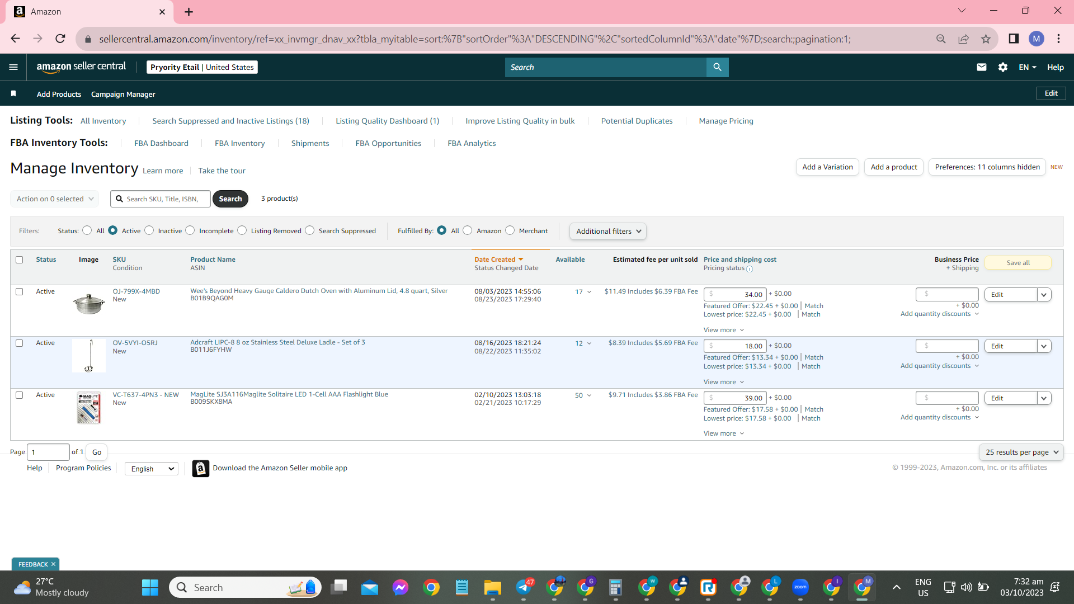Open the All Inventory listing tool
1074x604 pixels.
[103, 121]
